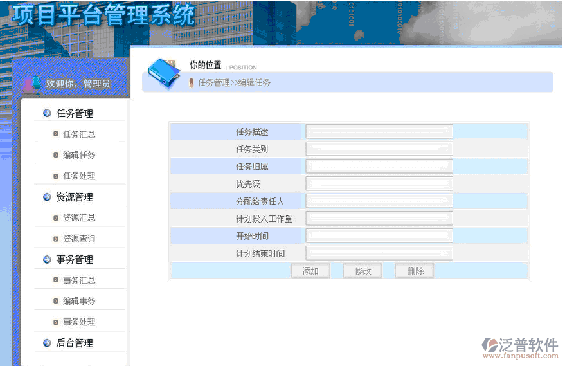Expand the 后台管理 menu section
The image size is (565, 366).
(x=75, y=343)
